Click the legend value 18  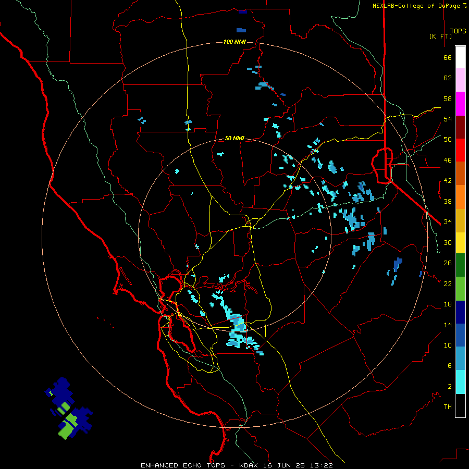pyautogui.click(x=448, y=304)
